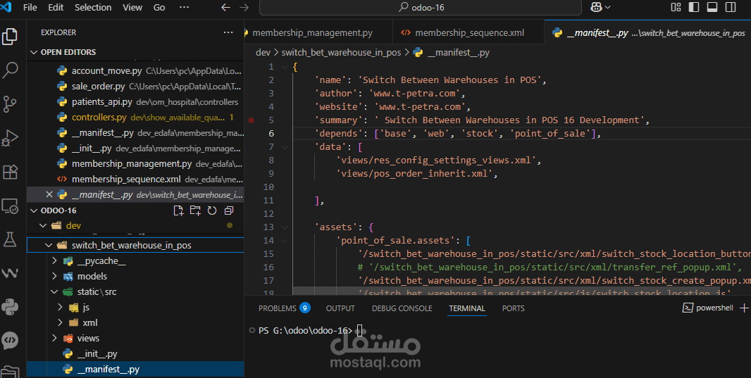
Task: Add a new terminal with plus
Action: pos(744,308)
